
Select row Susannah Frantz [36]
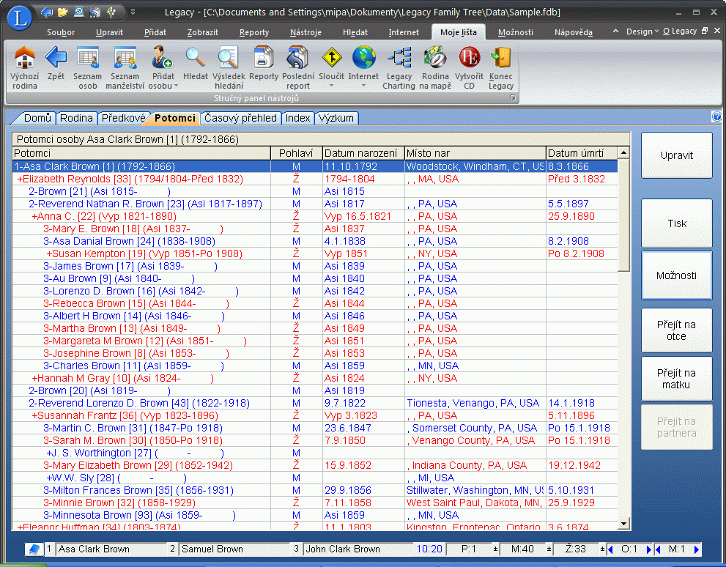tap(315, 415)
